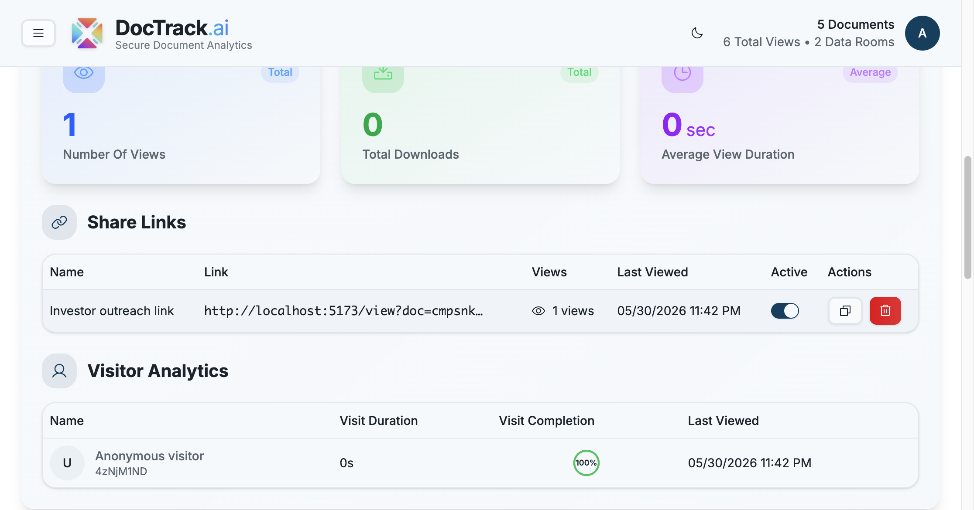Click the Anonymous visitor name
The height and width of the screenshot is (510, 974).
tap(150, 456)
